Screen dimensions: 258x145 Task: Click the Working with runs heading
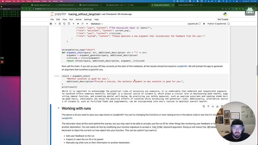(76, 108)
